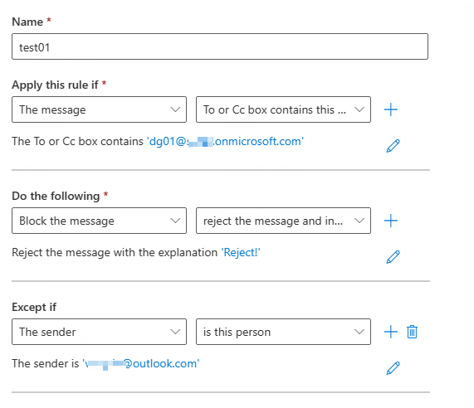The height and width of the screenshot is (408, 474).
Task: Edit the To or Cc box recipient with pencil icon
Action: pyautogui.click(x=393, y=146)
